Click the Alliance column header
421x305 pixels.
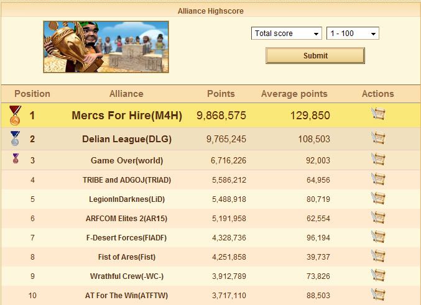126,94
